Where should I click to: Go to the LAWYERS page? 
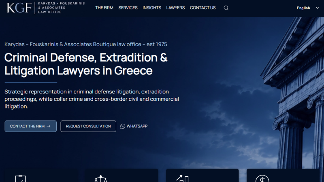click(x=175, y=8)
